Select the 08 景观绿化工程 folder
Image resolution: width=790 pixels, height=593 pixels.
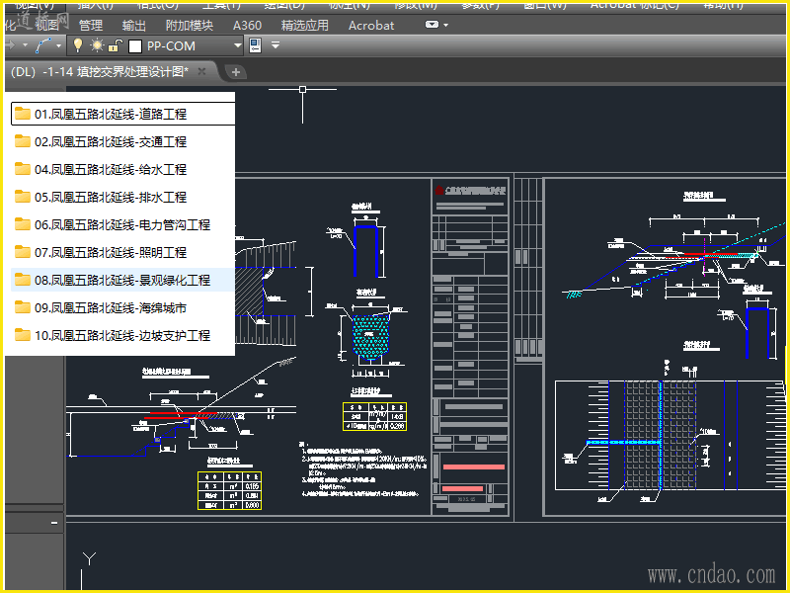pos(121,280)
